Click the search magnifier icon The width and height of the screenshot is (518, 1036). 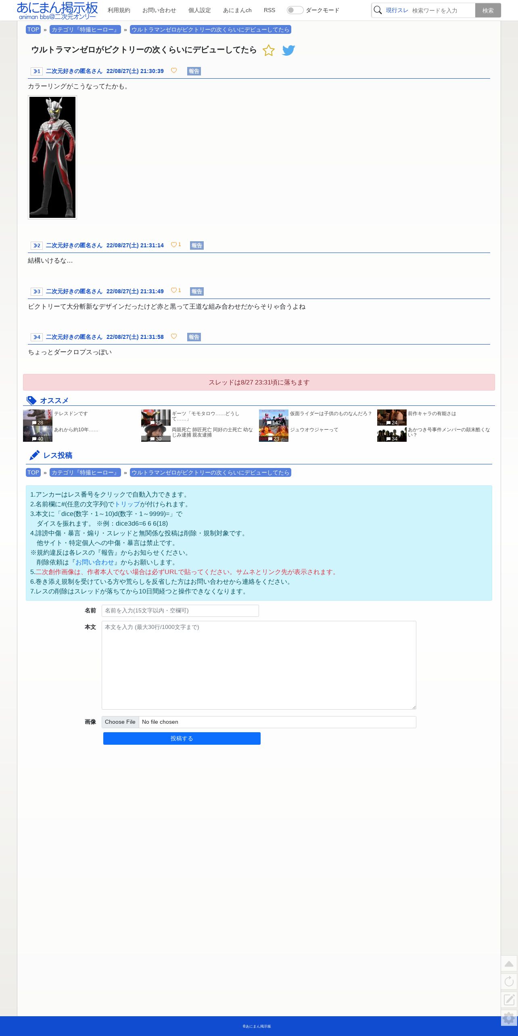click(378, 10)
